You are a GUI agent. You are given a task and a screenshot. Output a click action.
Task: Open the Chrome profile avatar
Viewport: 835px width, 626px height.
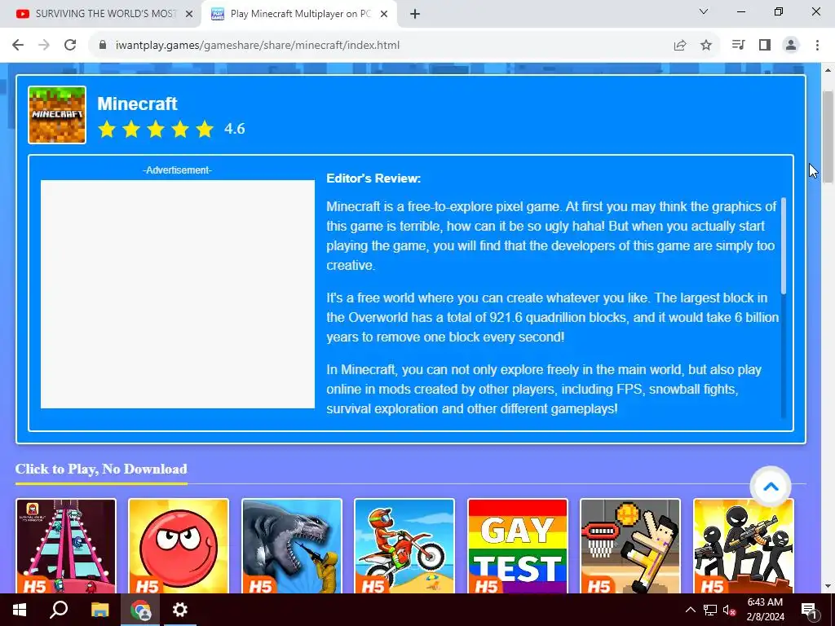point(791,46)
